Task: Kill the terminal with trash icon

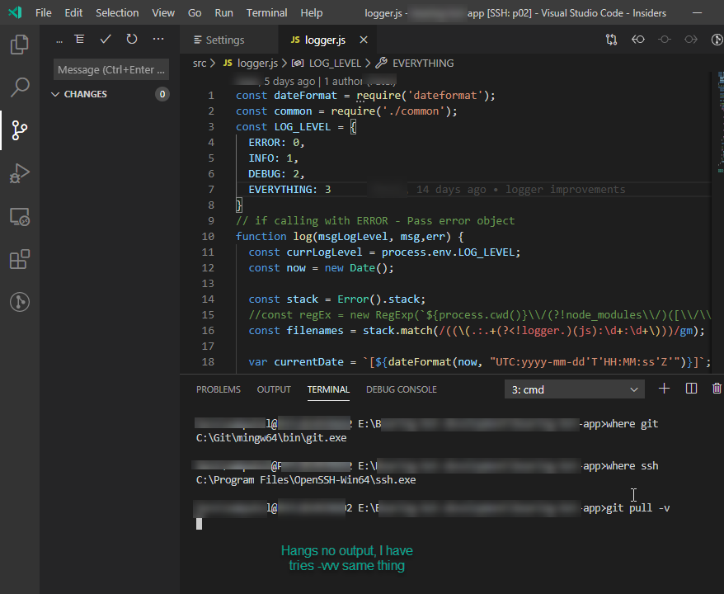Action: click(717, 389)
